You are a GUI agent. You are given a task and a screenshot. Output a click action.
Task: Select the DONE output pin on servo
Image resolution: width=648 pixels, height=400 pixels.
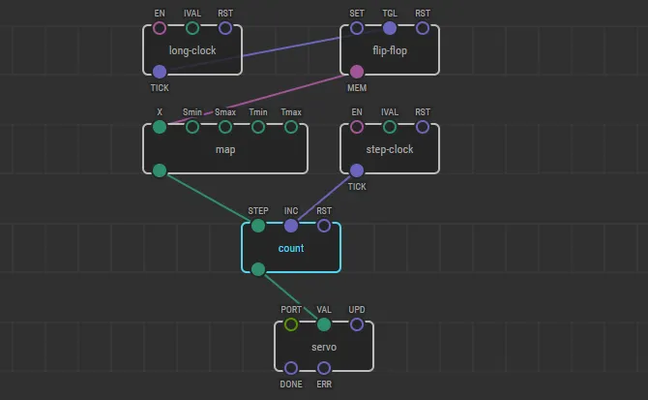point(291,367)
